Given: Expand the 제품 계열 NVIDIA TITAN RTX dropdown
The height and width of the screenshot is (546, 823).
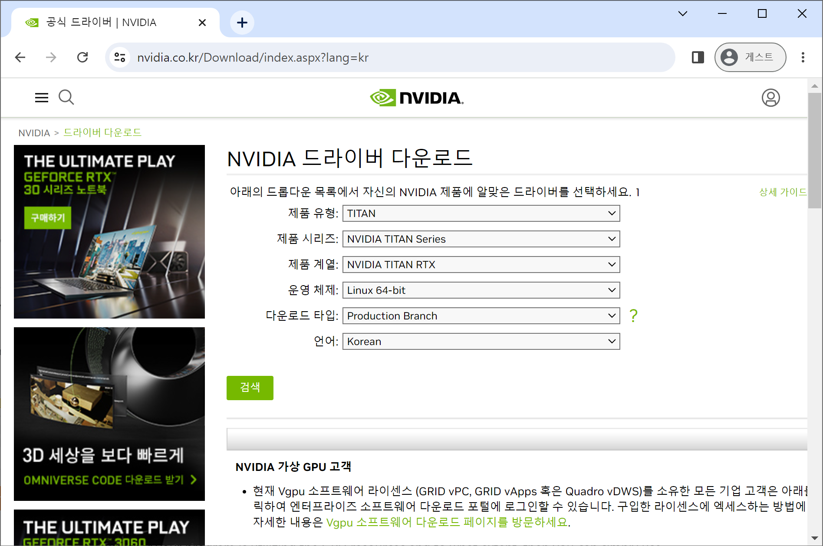Looking at the screenshot, I should click(481, 265).
